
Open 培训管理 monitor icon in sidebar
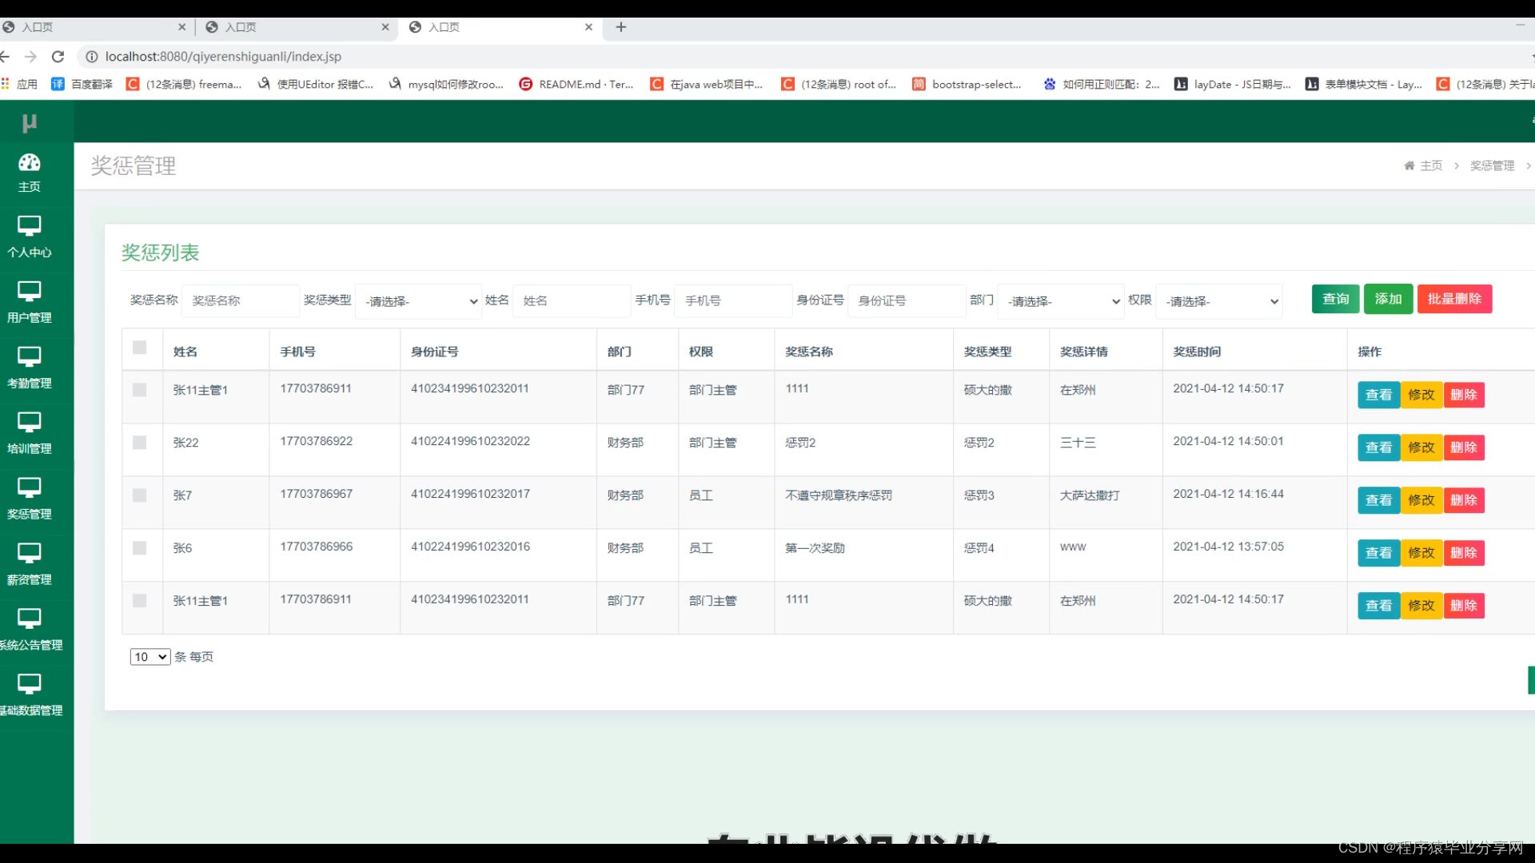coord(30,423)
